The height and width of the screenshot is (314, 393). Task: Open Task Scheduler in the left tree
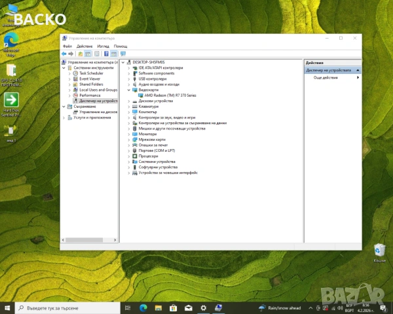pos(91,73)
